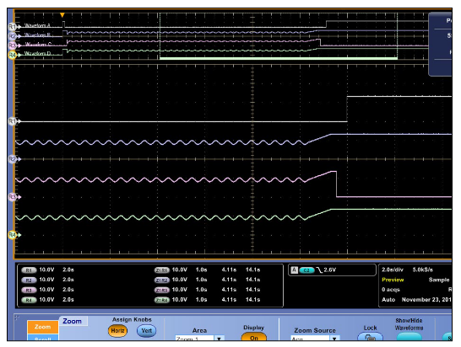Click the Sample acquisition mode text
This screenshot has width=461, height=347.
(x=439, y=280)
